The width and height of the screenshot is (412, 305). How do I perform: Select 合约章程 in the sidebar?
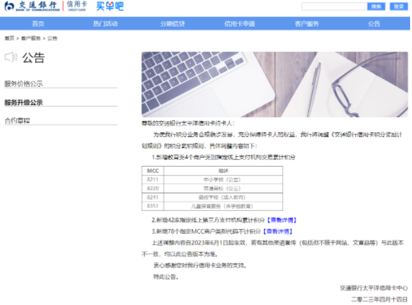pyautogui.click(x=18, y=120)
